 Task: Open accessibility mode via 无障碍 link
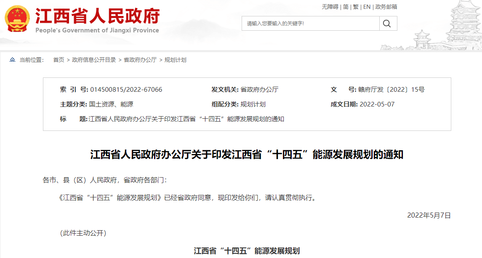tap(330, 7)
